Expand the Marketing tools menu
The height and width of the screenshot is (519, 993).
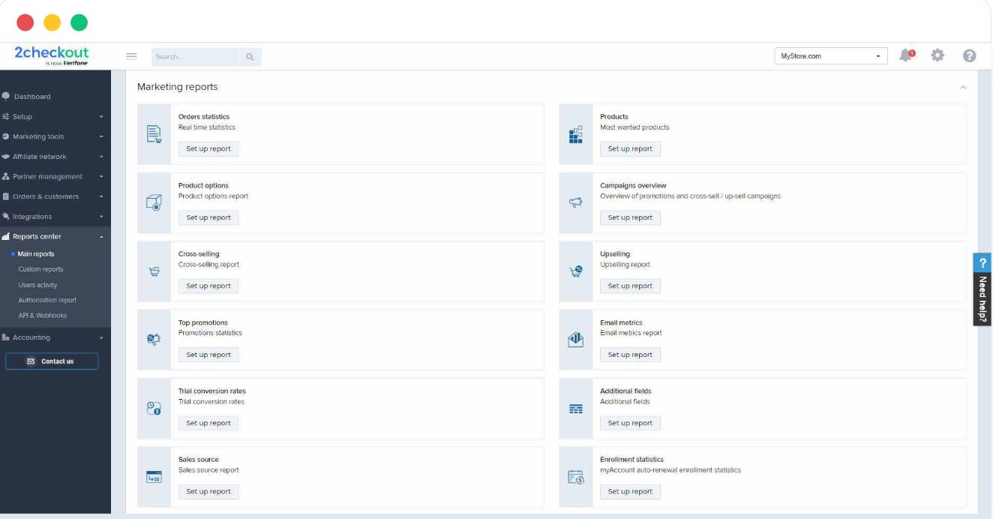[x=55, y=136]
